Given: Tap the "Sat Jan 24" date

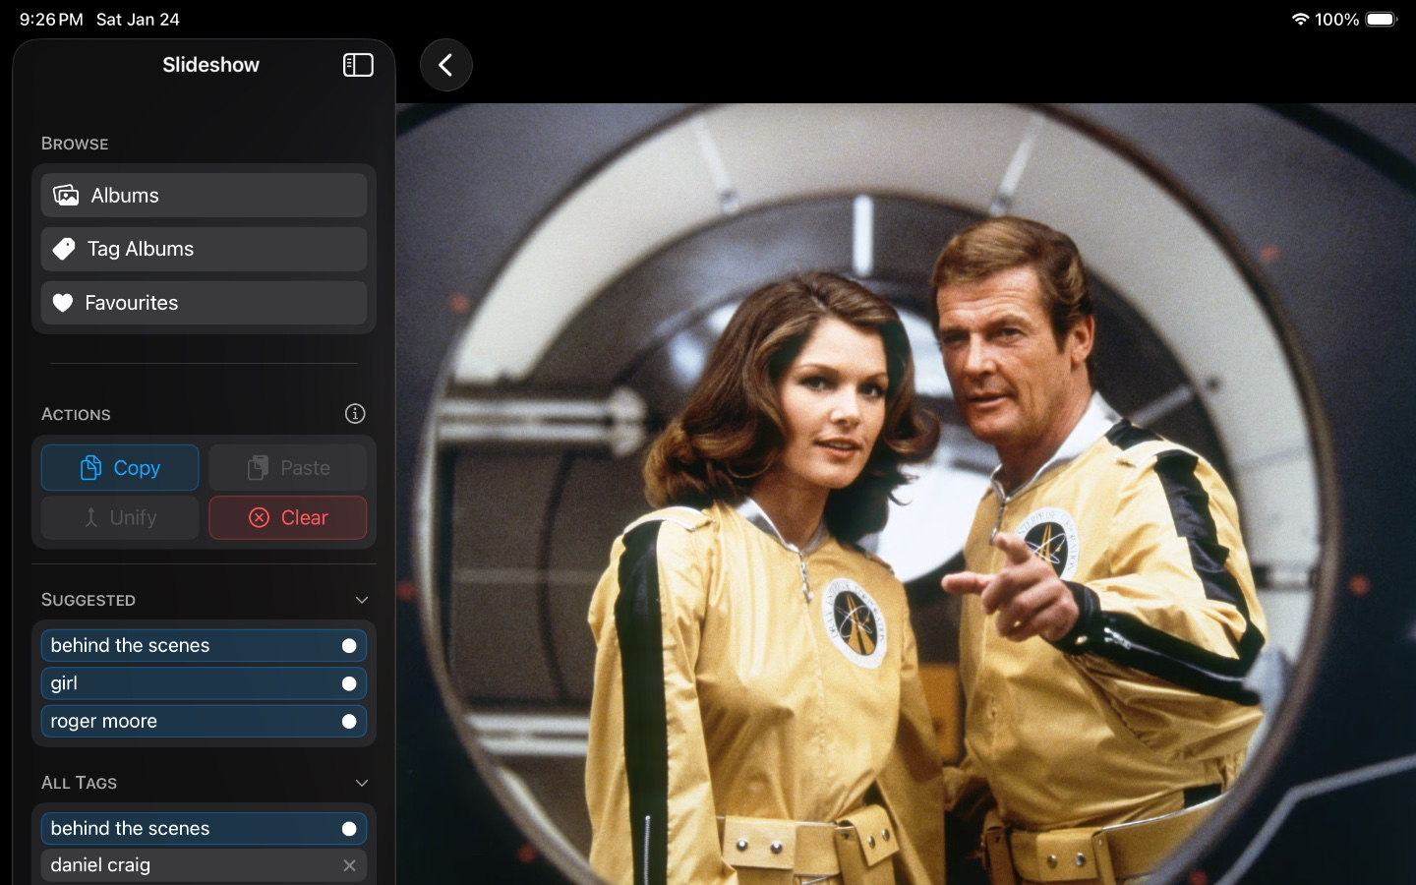Looking at the screenshot, I should coord(138,19).
